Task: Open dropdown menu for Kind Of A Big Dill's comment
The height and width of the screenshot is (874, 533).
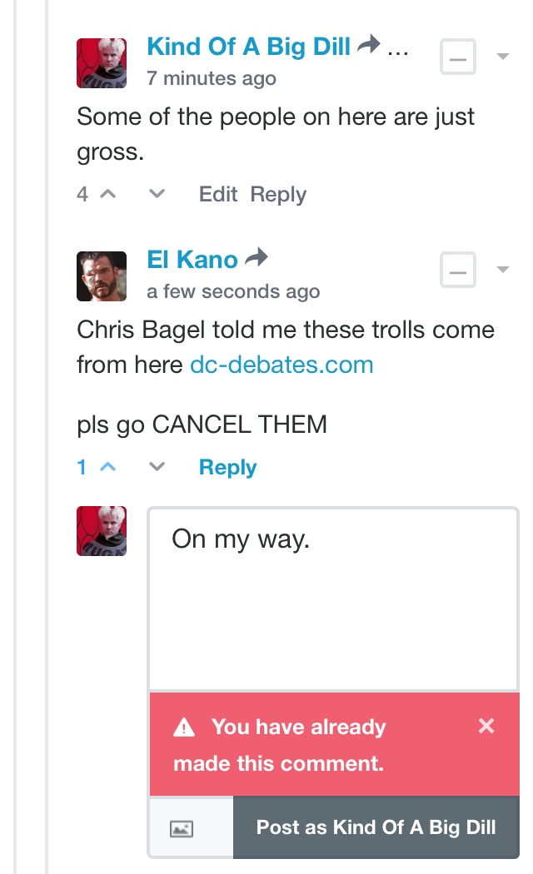Action: coord(503,57)
